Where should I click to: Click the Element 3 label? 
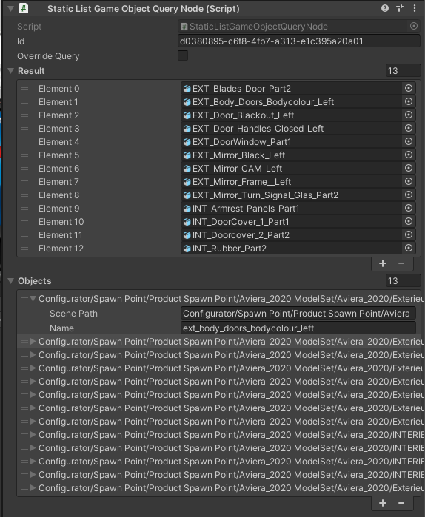click(58, 129)
